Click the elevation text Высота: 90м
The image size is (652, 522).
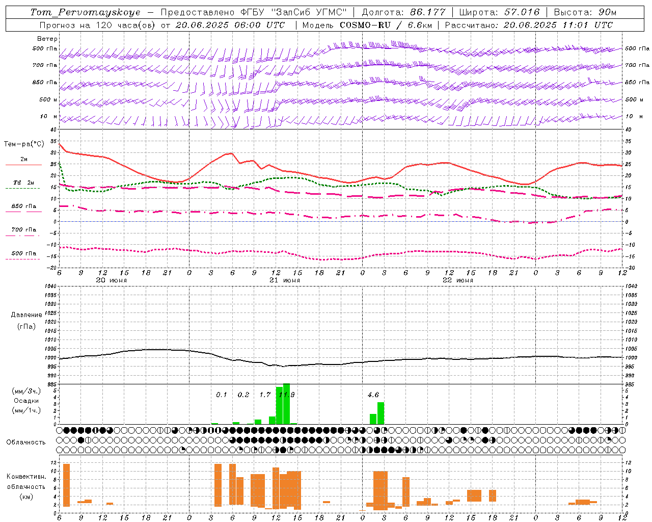pyautogui.click(x=585, y=12)
